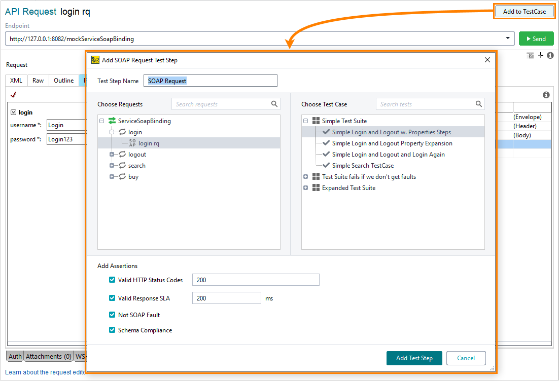The height and width of the screenshot is (381, 559).
Task: Click the Test Step Name input field
Action: coord(209,80)
